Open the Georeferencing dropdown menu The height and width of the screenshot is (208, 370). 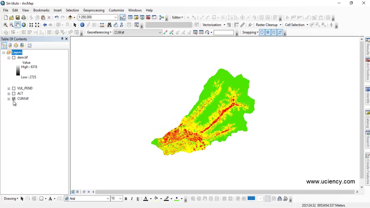click(x=99, y=32)
